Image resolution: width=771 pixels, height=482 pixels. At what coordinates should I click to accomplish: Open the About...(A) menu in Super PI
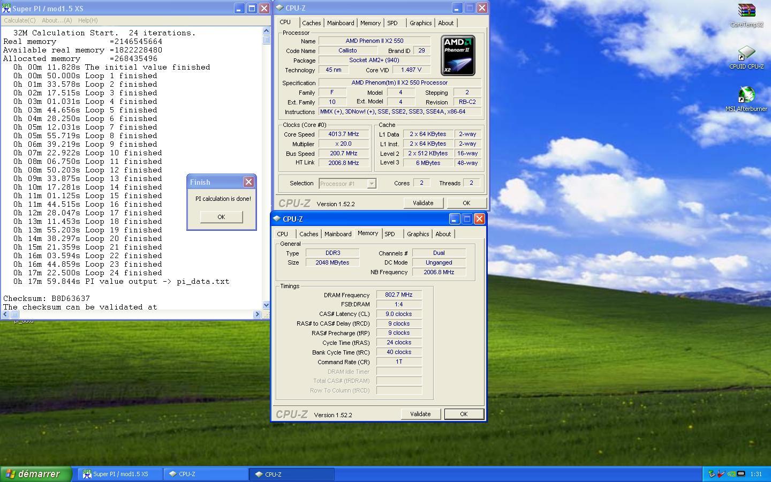(x=57, y=20)
